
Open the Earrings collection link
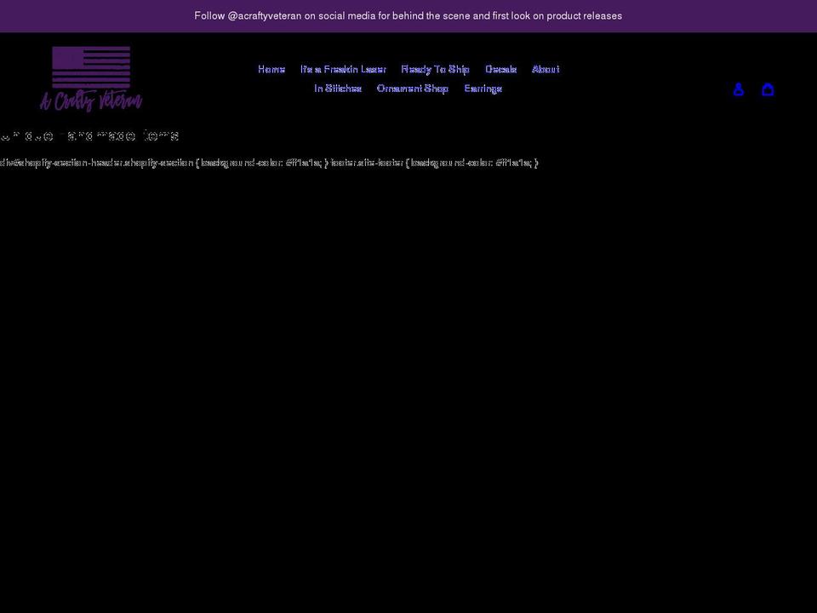click(x=483, y=88)
